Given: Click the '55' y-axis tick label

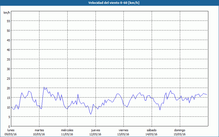Looking at the screenshot, I should point(8,21).
